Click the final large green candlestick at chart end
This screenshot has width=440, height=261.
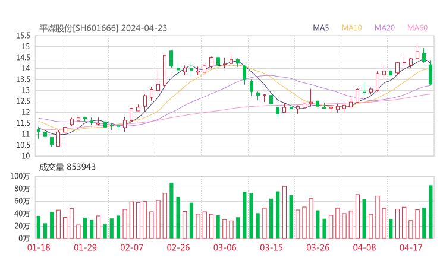coord(430,74)
